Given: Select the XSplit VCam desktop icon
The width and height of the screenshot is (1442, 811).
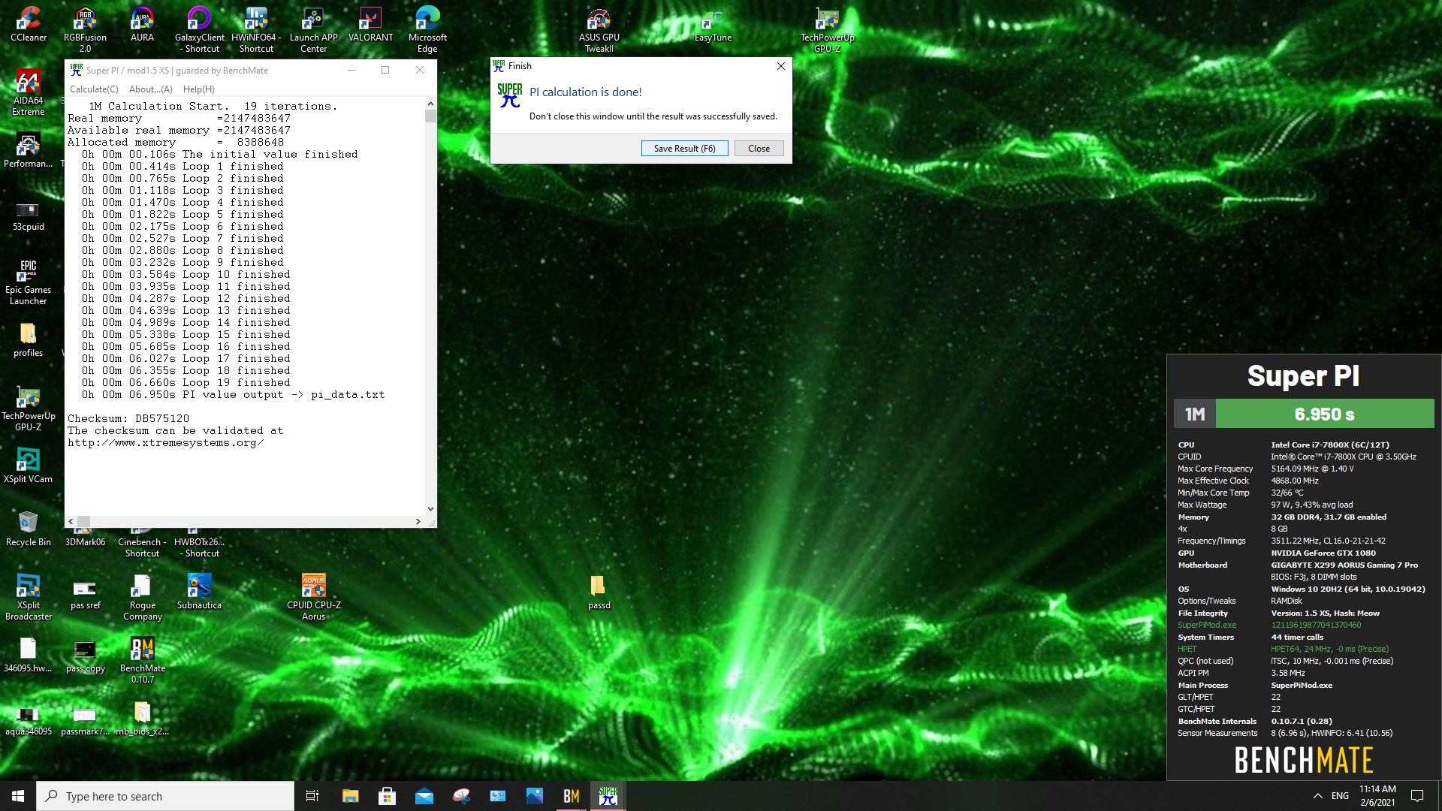Looking at the screenshot, I should [29, 466].
